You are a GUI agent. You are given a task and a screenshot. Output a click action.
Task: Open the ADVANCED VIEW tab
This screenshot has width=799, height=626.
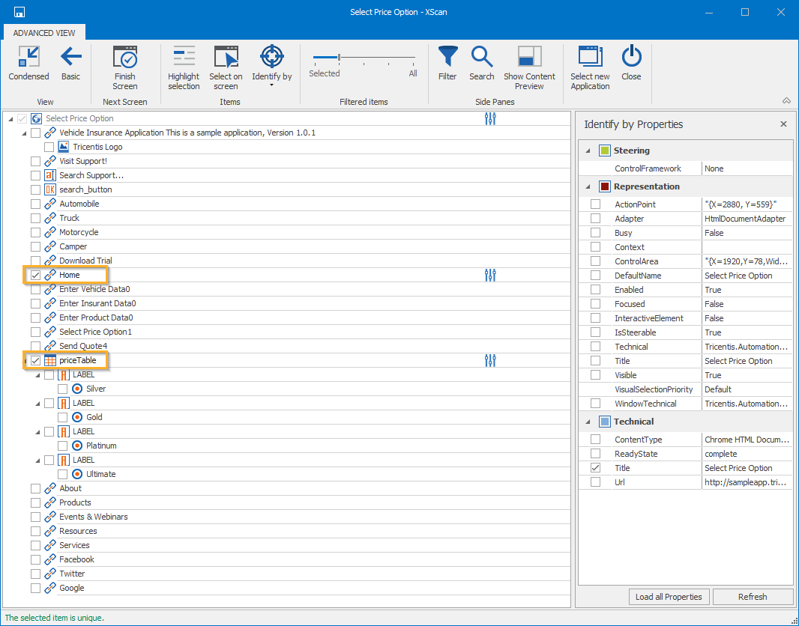(44, 33)
